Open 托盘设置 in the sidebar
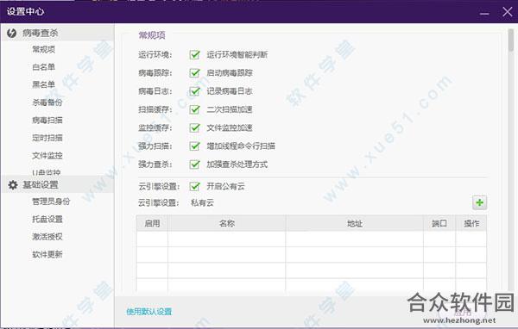 47,219
